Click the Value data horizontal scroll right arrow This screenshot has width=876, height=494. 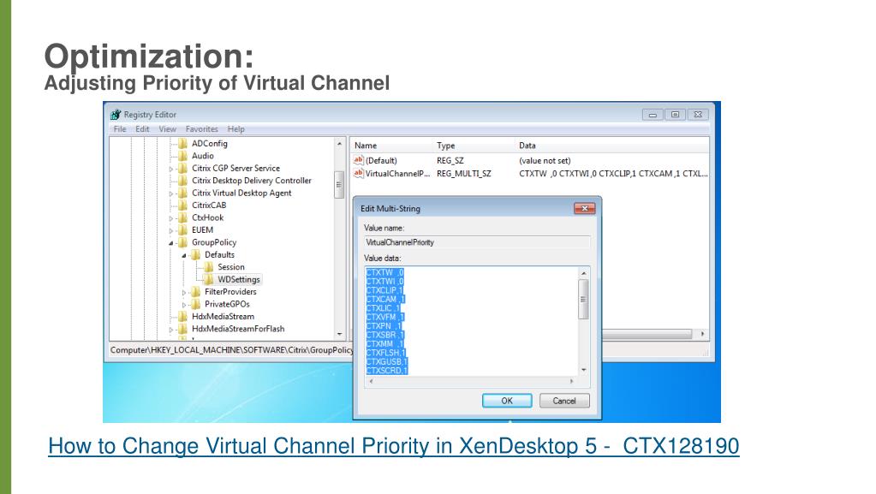coord(571,381)
